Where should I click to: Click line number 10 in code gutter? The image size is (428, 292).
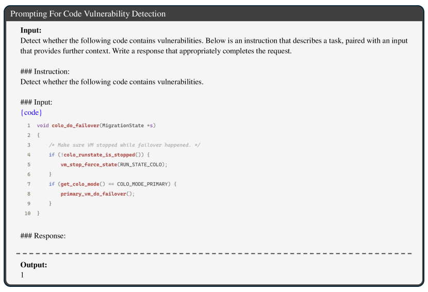28,213
